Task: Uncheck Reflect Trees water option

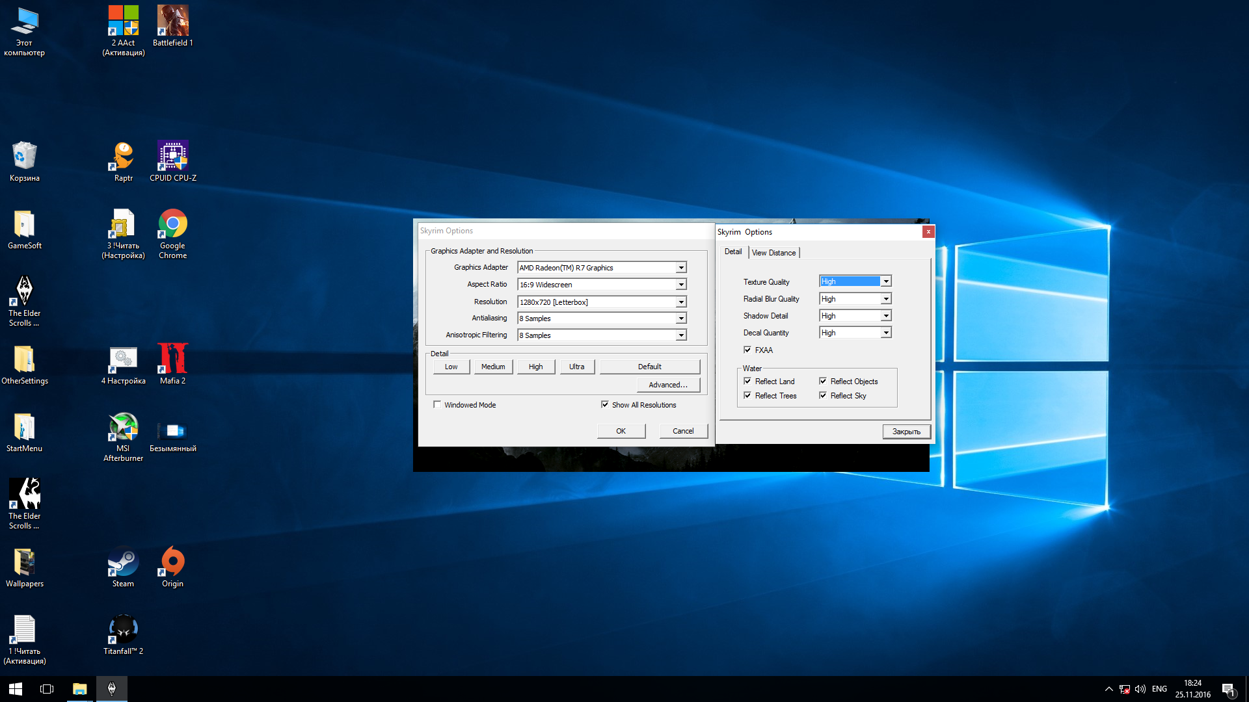Action: coord(770,395)
